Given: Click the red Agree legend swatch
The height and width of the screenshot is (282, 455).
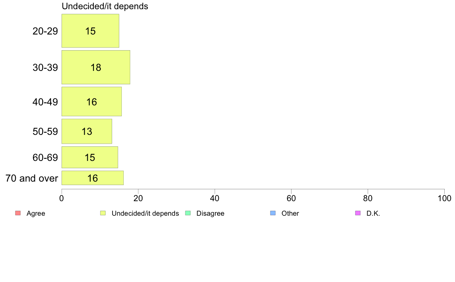Looking at the screenshot, I should (18, 213).
